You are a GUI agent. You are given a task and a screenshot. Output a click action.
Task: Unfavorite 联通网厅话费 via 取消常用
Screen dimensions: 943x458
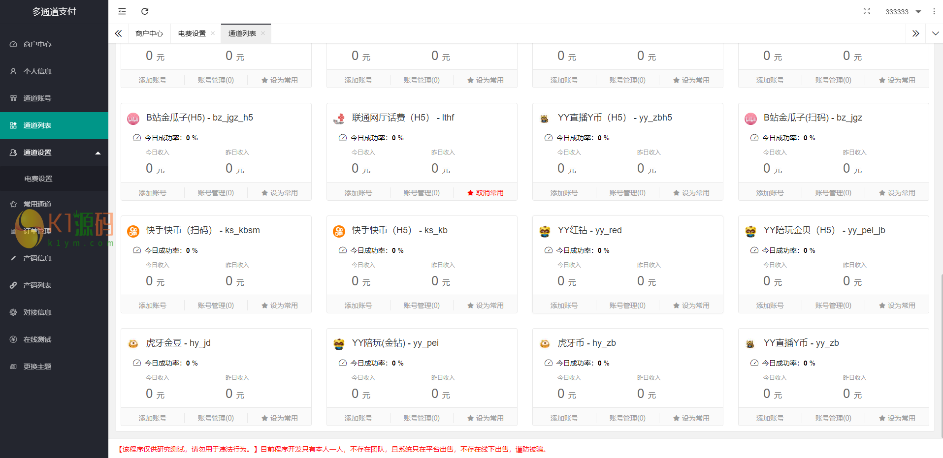pos(486,193)
